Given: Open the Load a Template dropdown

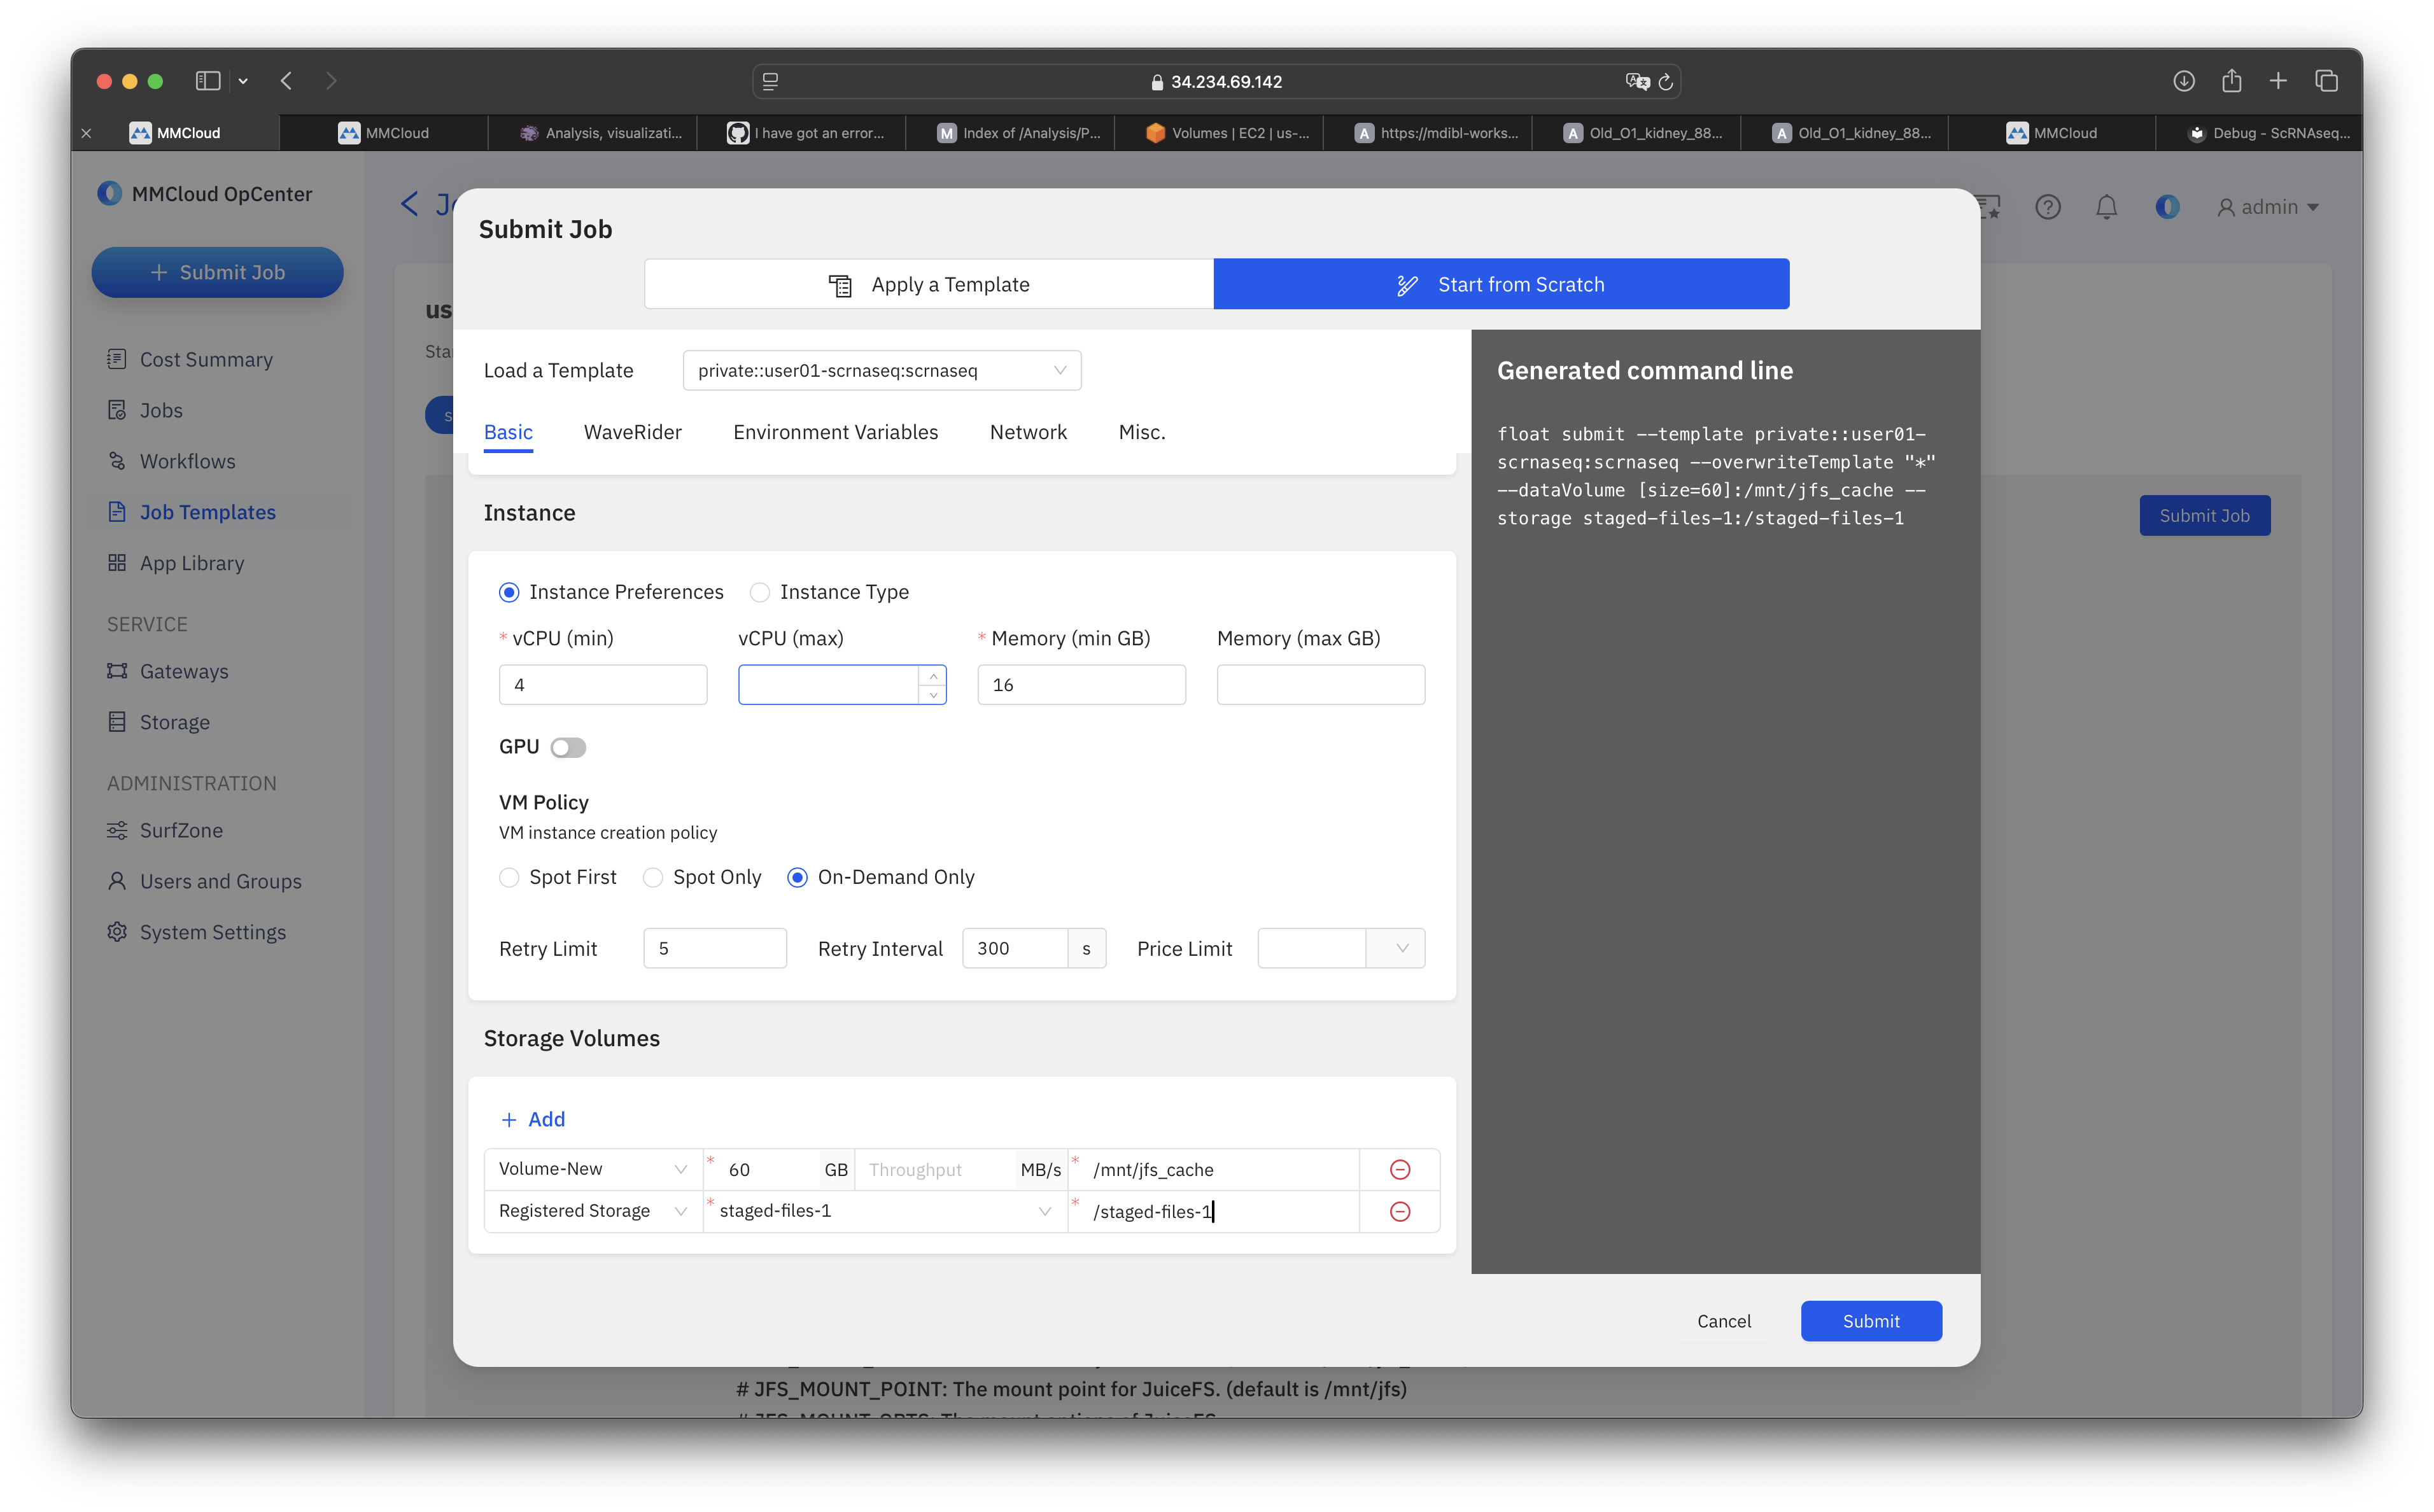Looking at the screenshot, I should (x=881, y=370).
